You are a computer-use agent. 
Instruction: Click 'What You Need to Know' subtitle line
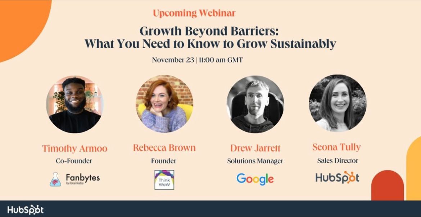pyautogui.click(x=210, y=44)
